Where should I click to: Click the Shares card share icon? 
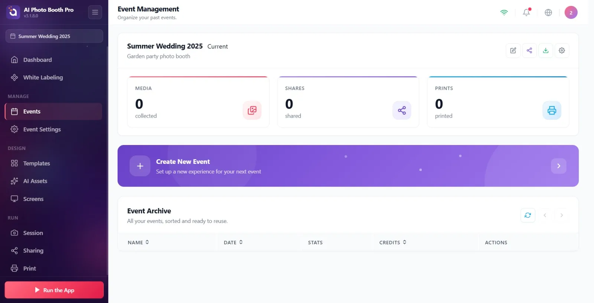[402, 110]
